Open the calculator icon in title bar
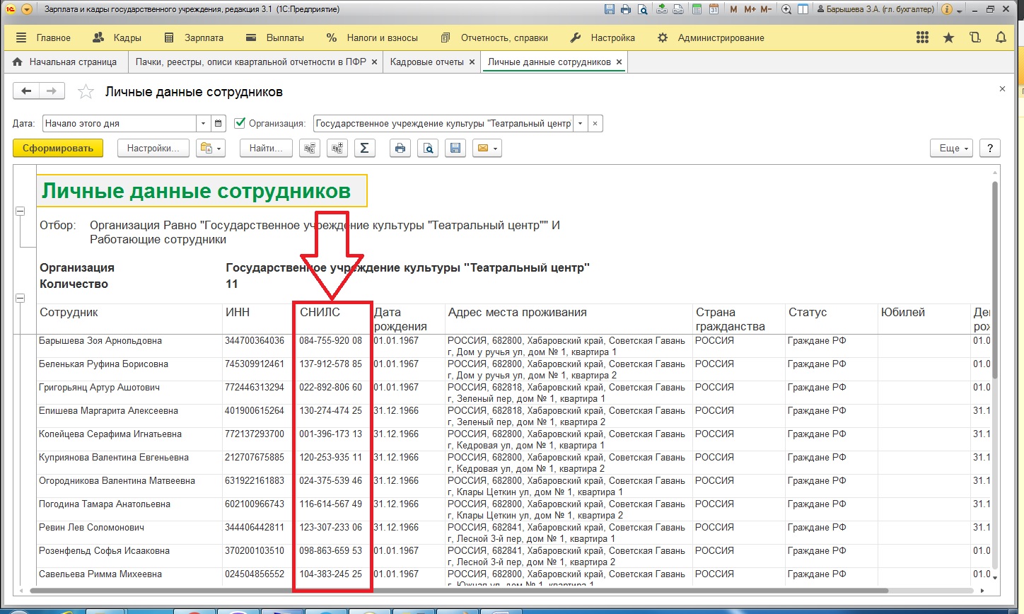Screen dimensions: 1024x614 click(x=697, y=9)
